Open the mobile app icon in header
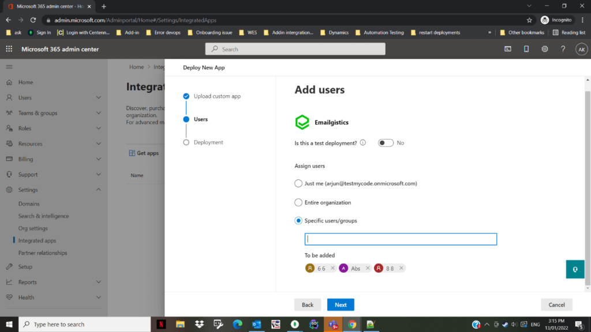This screenshot has width=591, height=332. tap(526, 49)
